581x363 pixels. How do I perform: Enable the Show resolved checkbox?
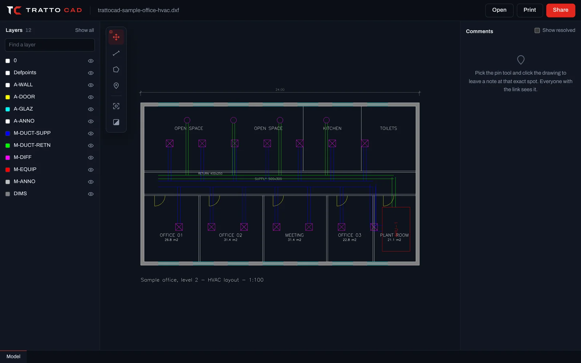tap(537, 30)
